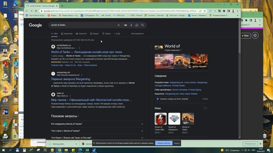This screenshot has height=153, width=273.
Task: Open Edge from the taskbar
Action: (x=80, y=150)
